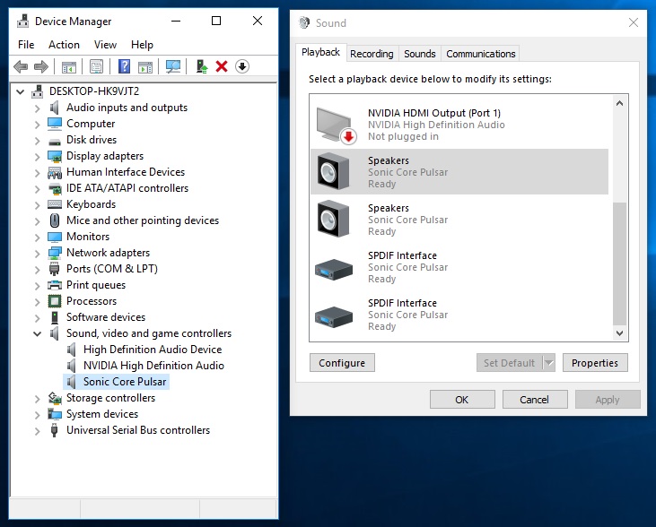The image size is (656, 527).
Task: Click the blue Help question-mark toolbar icon
Action: click(124, 66)
